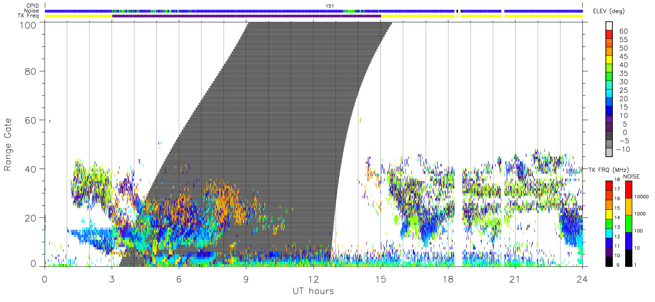Screen dimensions: 655x302
Task: Click the x-axis tick label '6'
Action: pyautogui.click(x=179, y=279)
